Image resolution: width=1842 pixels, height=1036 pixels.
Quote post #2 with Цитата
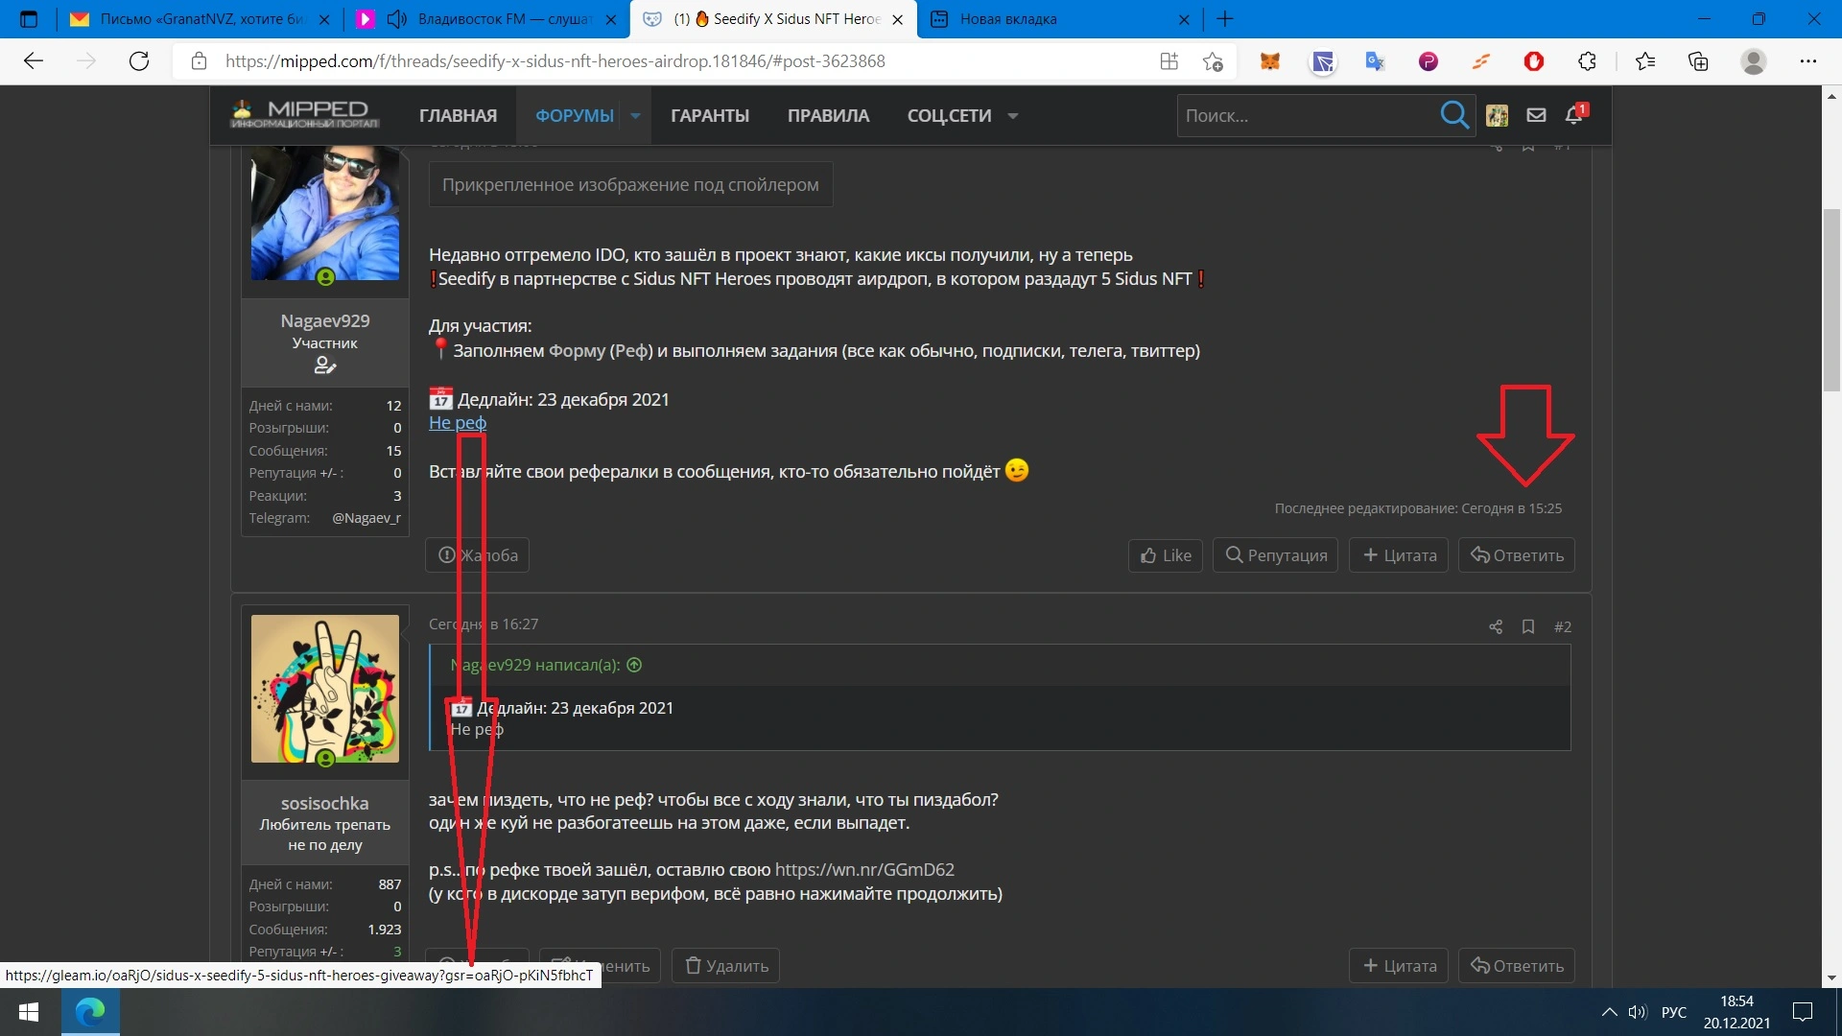click(x=1400, y=966)
